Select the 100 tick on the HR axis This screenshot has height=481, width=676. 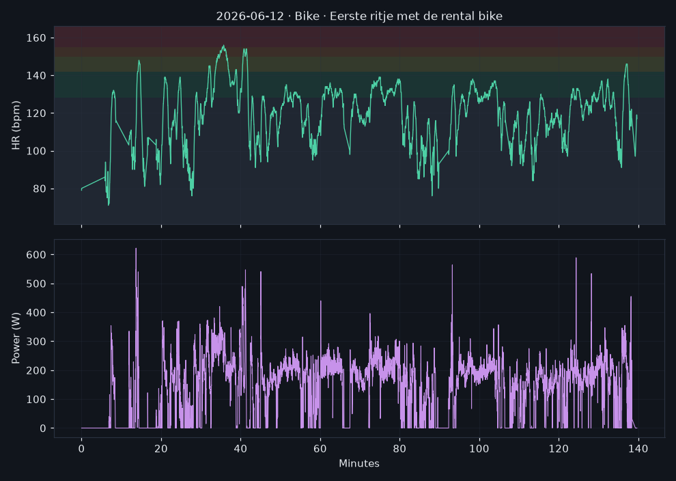coord(37,152)
